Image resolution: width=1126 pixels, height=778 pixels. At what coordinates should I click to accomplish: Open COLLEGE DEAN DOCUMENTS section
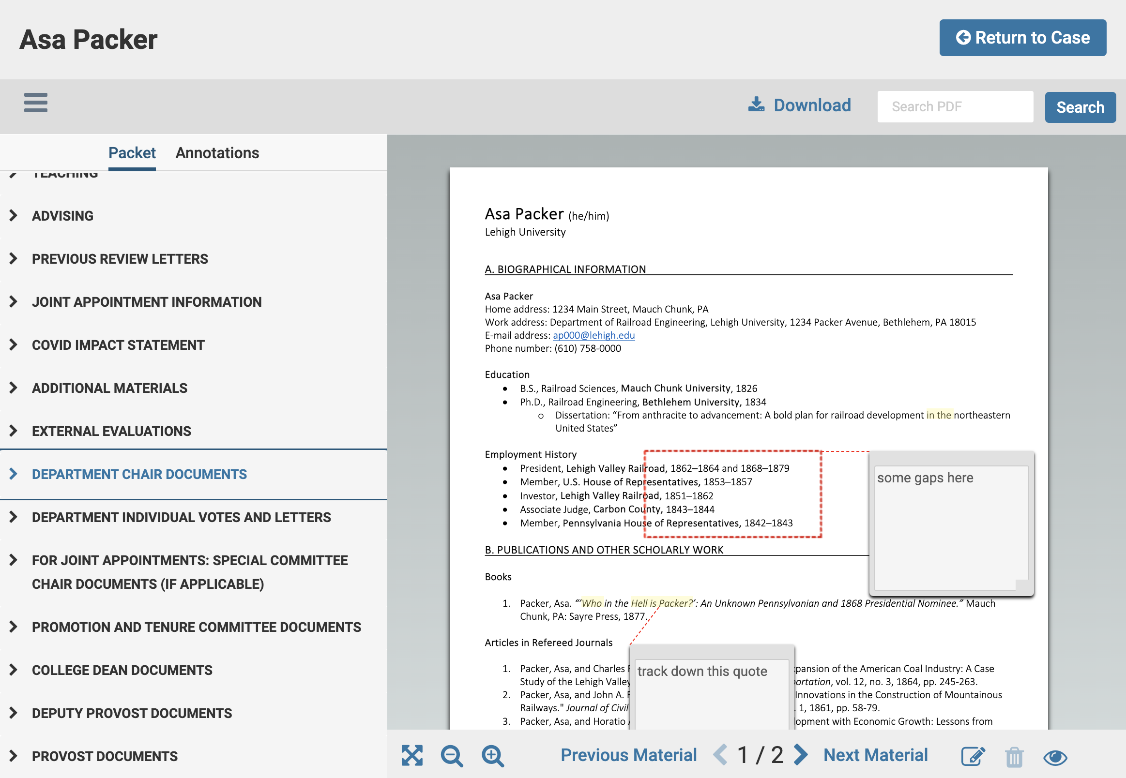pyautogui.click(x=194, y=670)
